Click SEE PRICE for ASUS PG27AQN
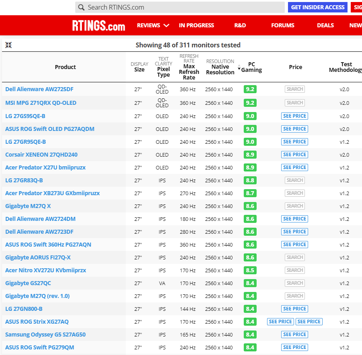Viewport: 362px width, 355px height. (294, 245)
